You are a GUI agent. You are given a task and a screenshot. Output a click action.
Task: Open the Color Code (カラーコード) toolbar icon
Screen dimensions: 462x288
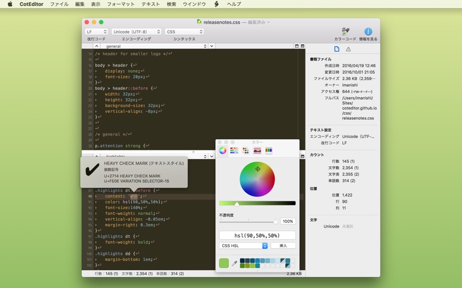point(345,31)
